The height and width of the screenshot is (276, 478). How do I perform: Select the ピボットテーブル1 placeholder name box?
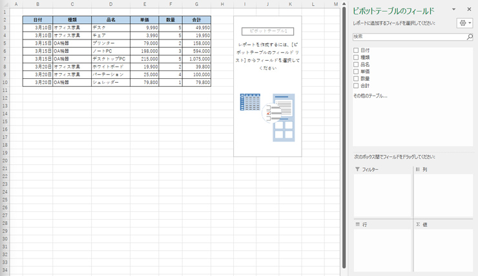267,31
